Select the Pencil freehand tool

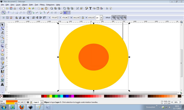3,63
